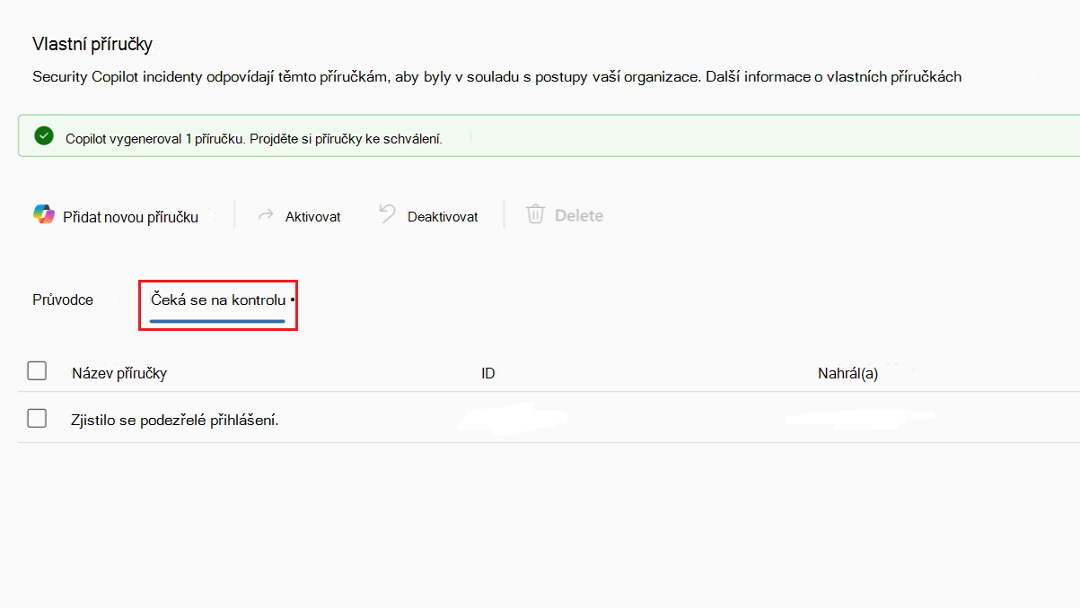This screenshot has width=1080, height=608.
Task: Open the Čeká se na kontrolu tab
Action: coord(218,300)
